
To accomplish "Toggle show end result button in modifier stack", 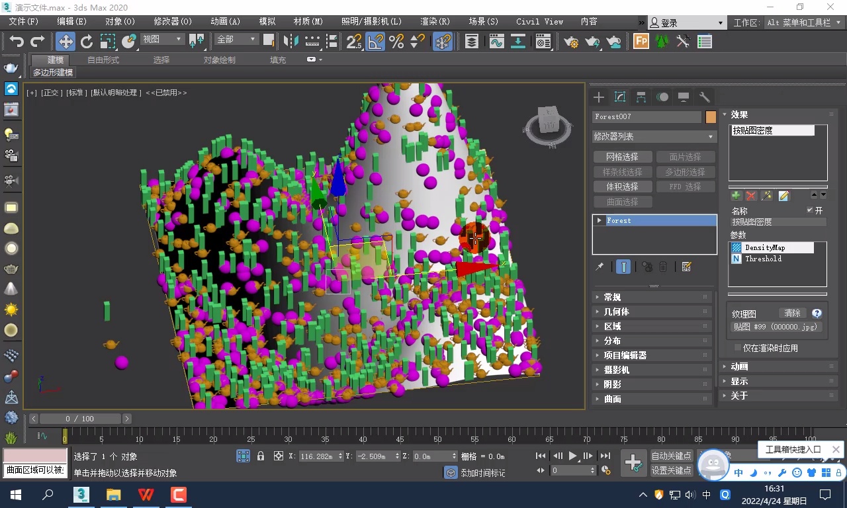I will (623, 267).
